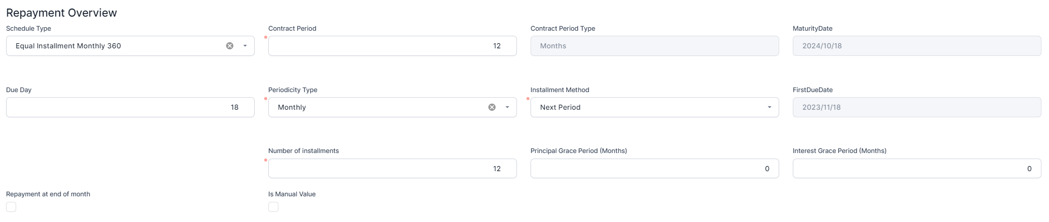
Task: Click the Contract Period input field
Action: coord(392,46)
